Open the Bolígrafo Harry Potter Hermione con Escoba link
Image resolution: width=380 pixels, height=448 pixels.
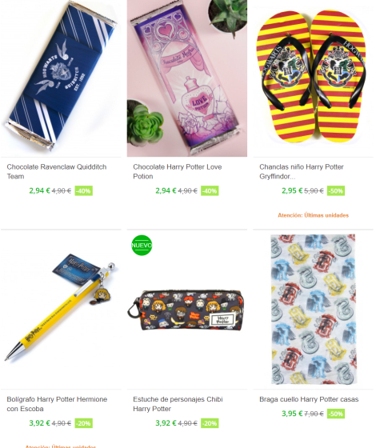tap(57, 404)
